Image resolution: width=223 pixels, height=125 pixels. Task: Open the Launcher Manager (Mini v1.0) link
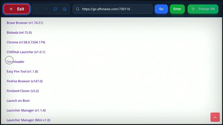pyautogui.click(x=28, y=120)
